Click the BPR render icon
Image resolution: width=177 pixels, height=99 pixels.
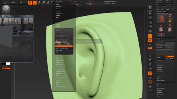(150, 7)
